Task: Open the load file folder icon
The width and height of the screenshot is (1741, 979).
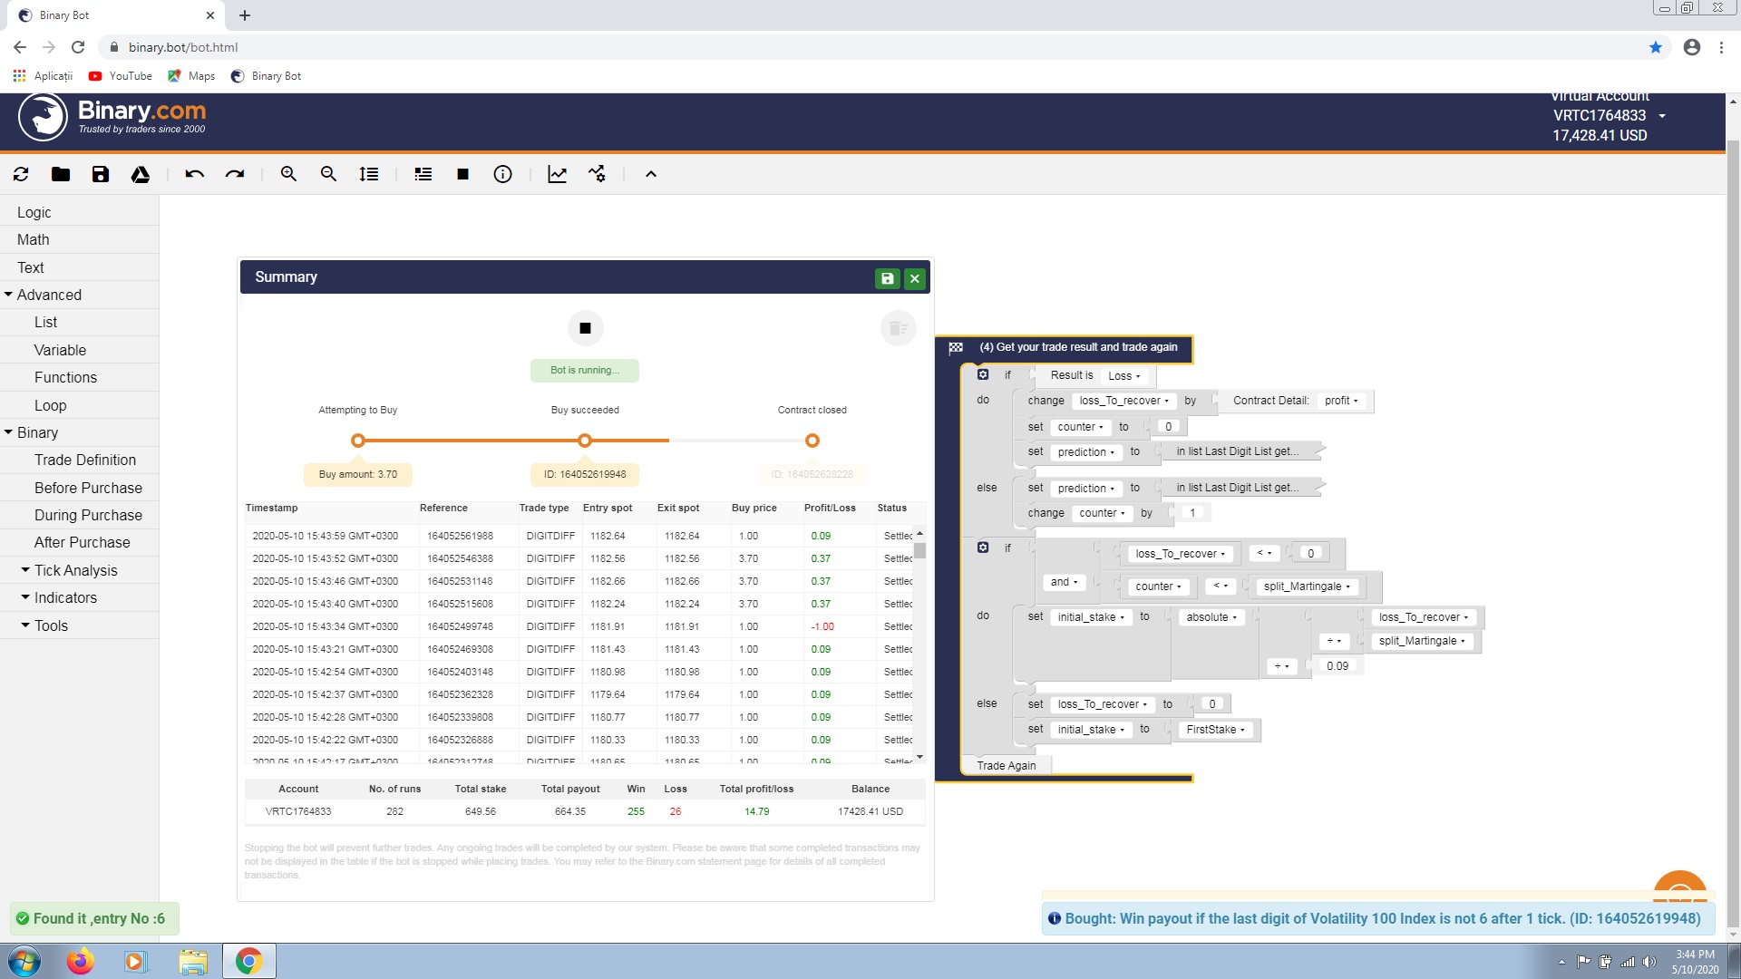Action: 61,174
